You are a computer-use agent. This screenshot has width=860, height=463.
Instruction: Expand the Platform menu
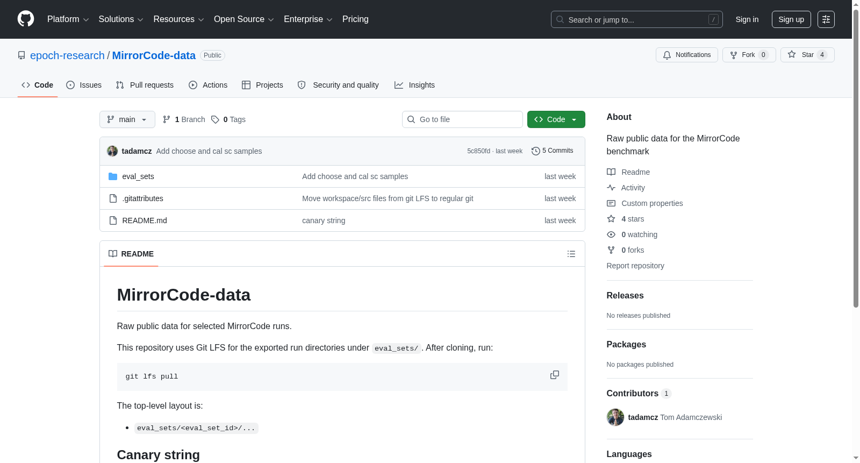68,19
